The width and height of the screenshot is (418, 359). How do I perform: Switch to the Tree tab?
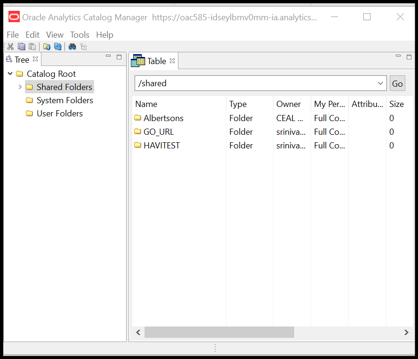[x=22, y=59]
